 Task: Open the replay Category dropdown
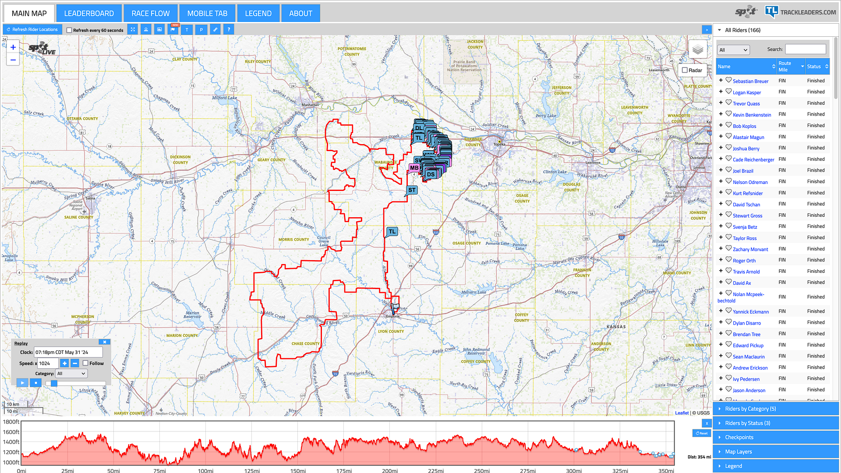(x=71, y=374)
